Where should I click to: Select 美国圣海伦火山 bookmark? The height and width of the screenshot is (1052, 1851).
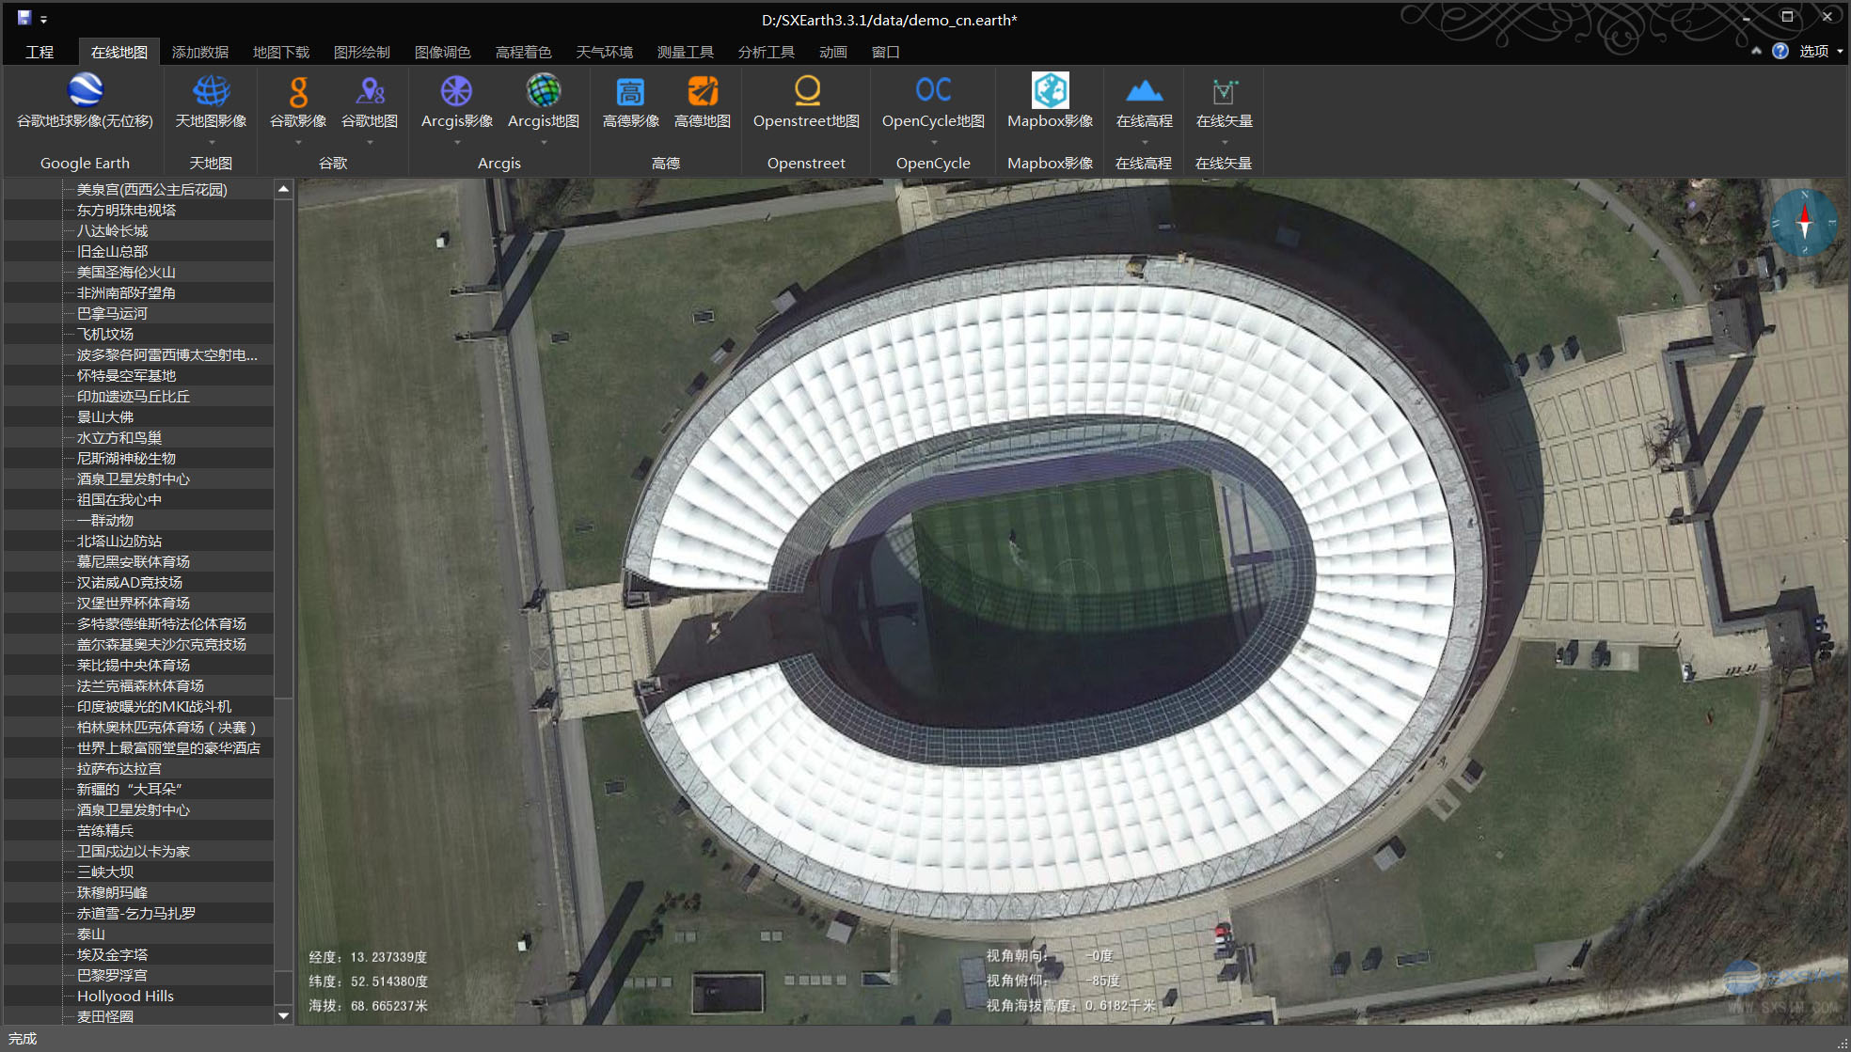pos(127,272)
